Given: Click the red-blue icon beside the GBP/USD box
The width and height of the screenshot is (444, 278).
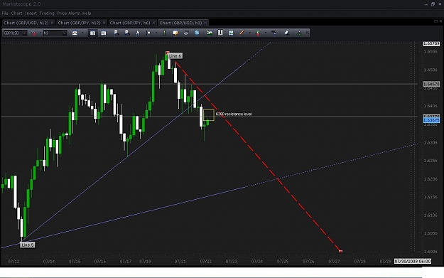Looking at the screenshot, I should click(x=33, y=33).
